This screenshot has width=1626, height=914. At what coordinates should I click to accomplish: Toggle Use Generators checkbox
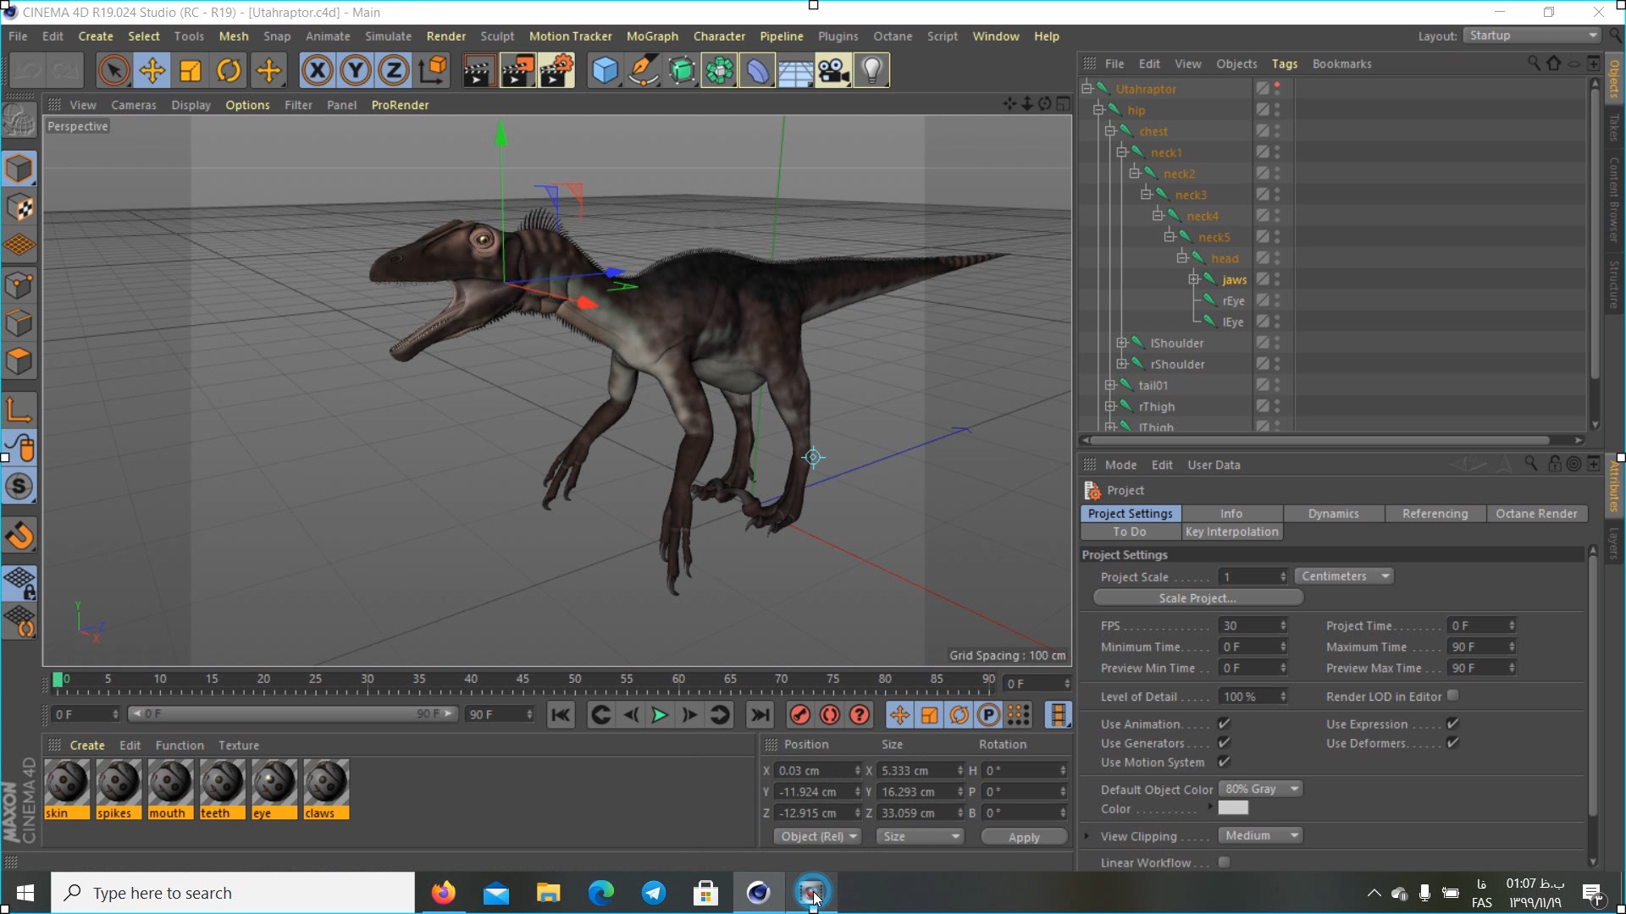(1224, 742)
